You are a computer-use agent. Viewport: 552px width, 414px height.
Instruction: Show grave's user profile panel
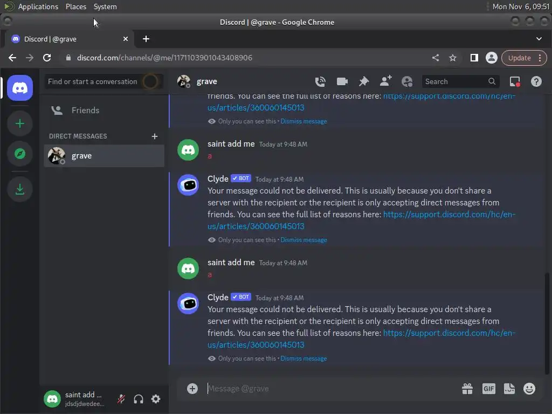click(407, 82)
